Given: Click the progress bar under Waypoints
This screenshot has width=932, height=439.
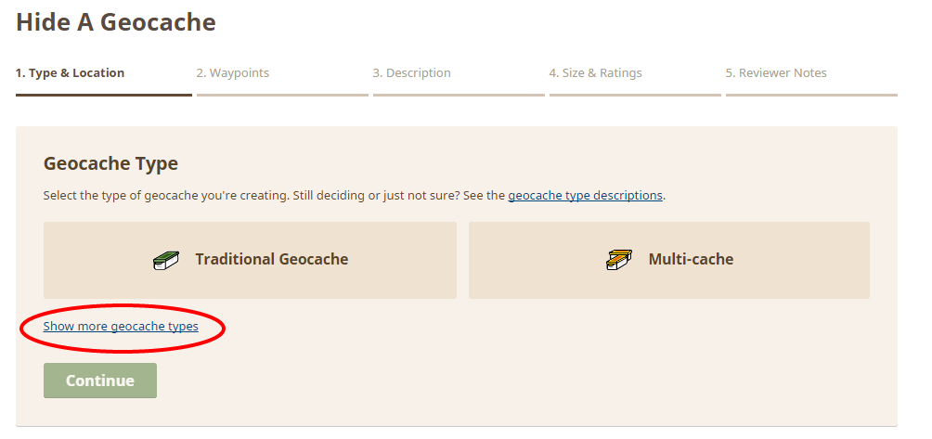Looking at the screenshot, I should tap(282, 95).
